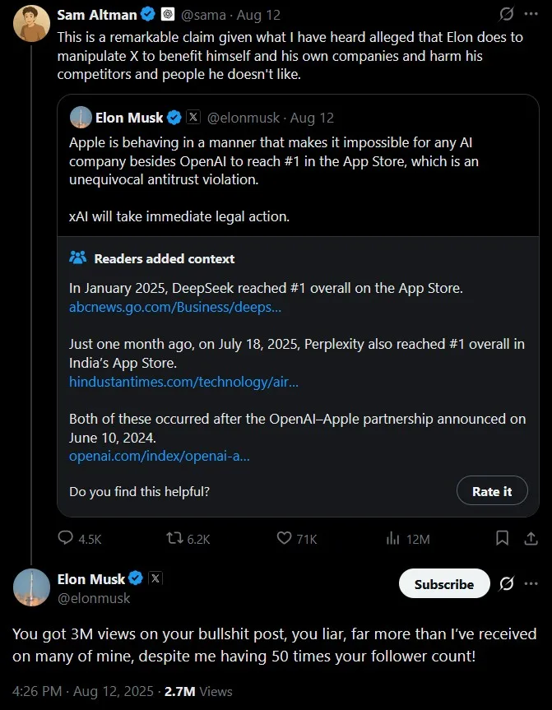Click Elon Musk's rocket profile avatar
552x710 pixels.
[31, 587]
